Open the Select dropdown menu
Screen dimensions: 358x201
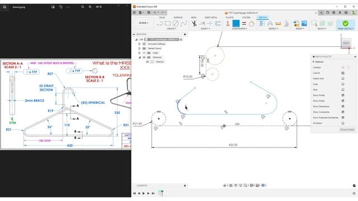click(x=322, y=28)
